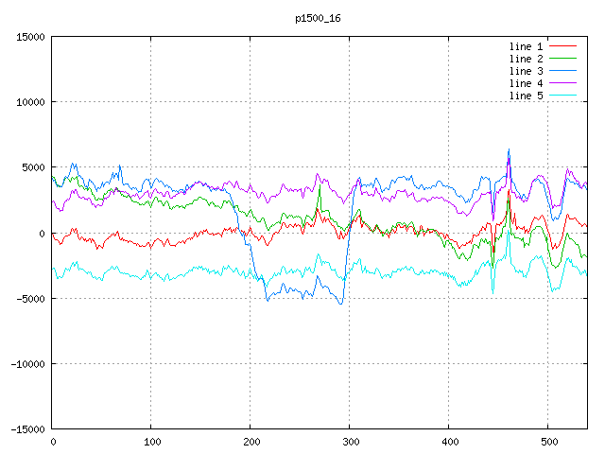
Task: Select the x-axis zero tick label
Action: (x=53, y=442)
